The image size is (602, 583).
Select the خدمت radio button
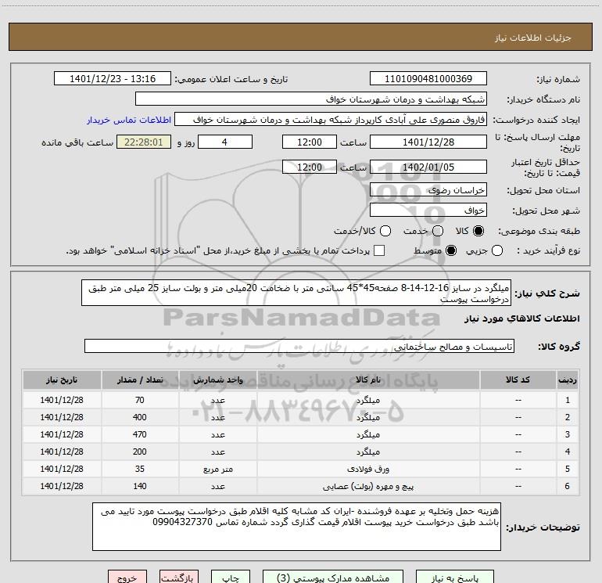(437, 231)
